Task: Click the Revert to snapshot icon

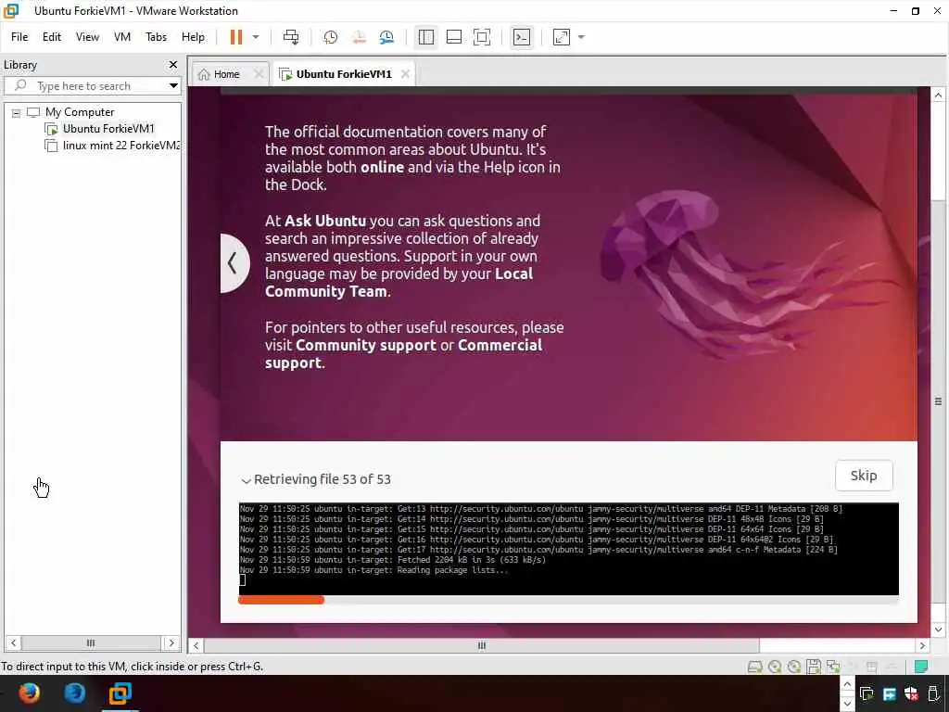Action: point(359,37)
